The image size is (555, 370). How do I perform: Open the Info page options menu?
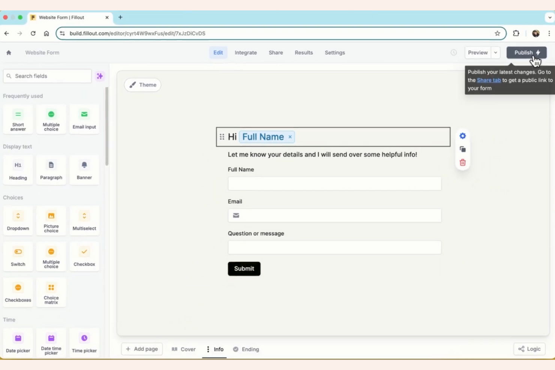[208, 349]
